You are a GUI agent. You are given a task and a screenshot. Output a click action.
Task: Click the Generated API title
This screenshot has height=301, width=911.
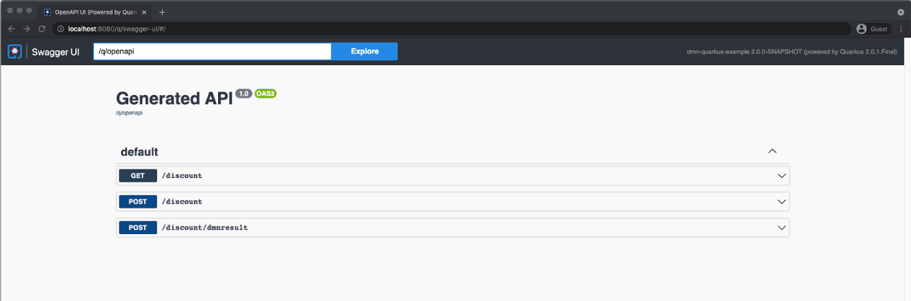174,98
